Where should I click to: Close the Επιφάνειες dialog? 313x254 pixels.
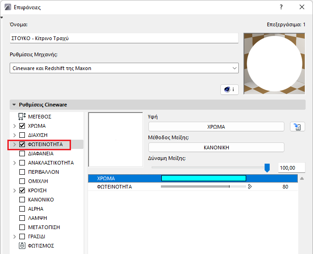[302, 7]
